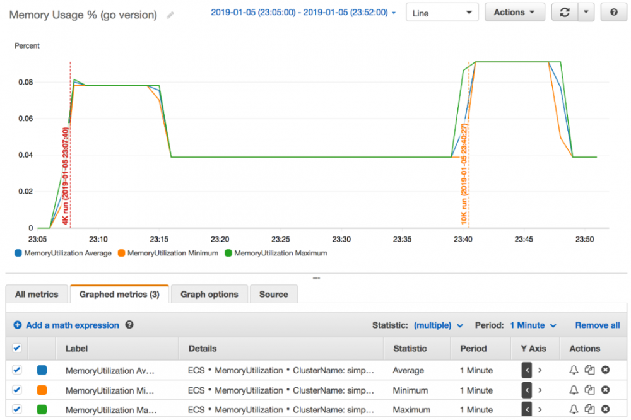Duplicate the MemoryUtilization Minimum metric row
The width and height of the screenshot is (631, 420).
[589, 390]
